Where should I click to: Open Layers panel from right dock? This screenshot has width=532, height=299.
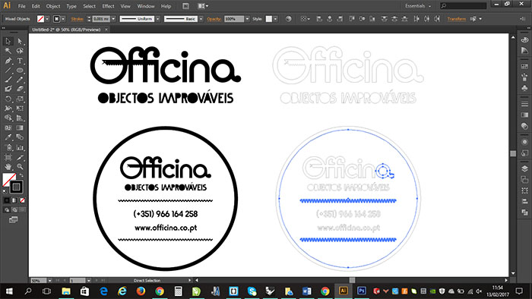(524, 168)
